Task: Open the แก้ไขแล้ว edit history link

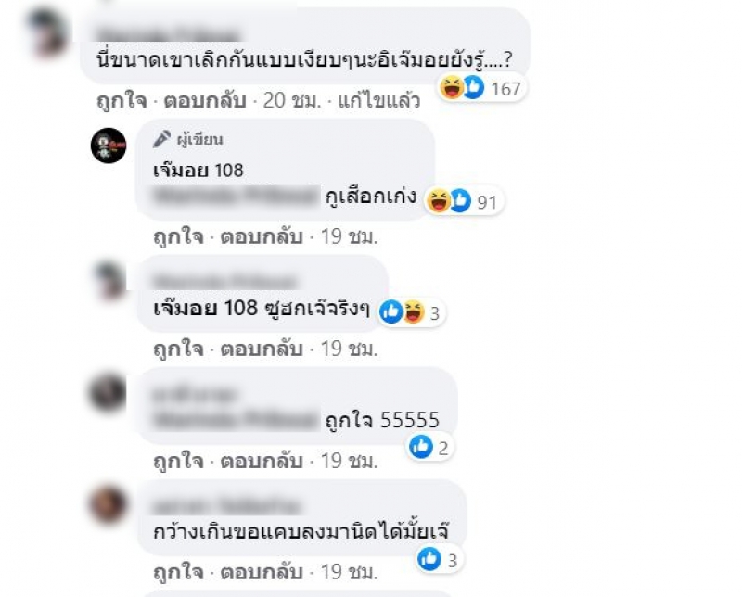Action: click(379, 101)
